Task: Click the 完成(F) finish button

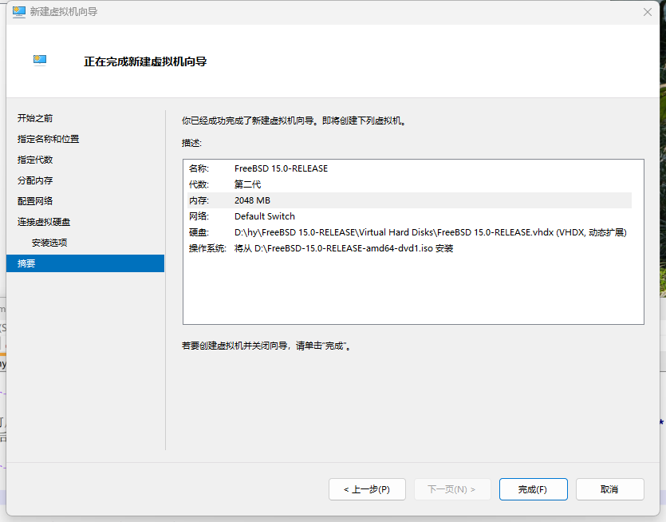Action: pyautogui.click(x=533, y=489)
